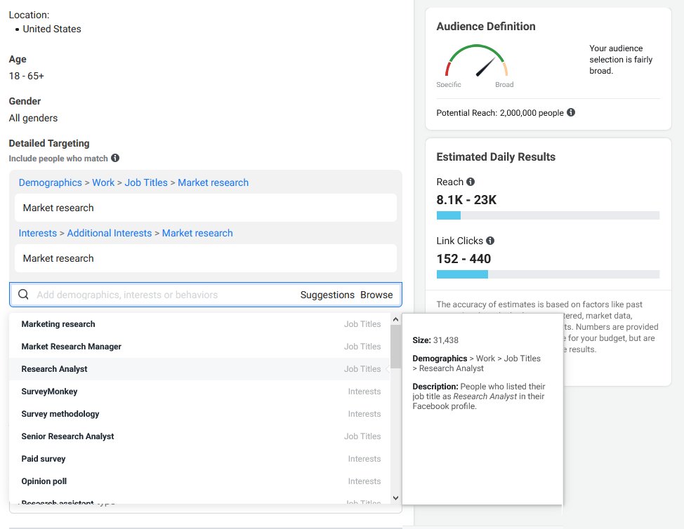Click the Potential Reach: 2,000,000 people text

[x=500, y=113]
